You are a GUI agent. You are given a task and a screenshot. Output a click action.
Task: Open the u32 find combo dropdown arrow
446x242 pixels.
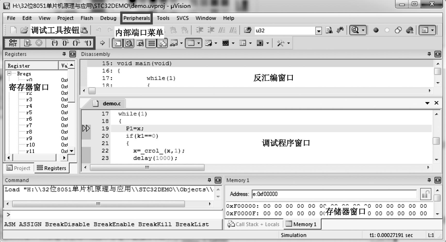coord(319,31)
